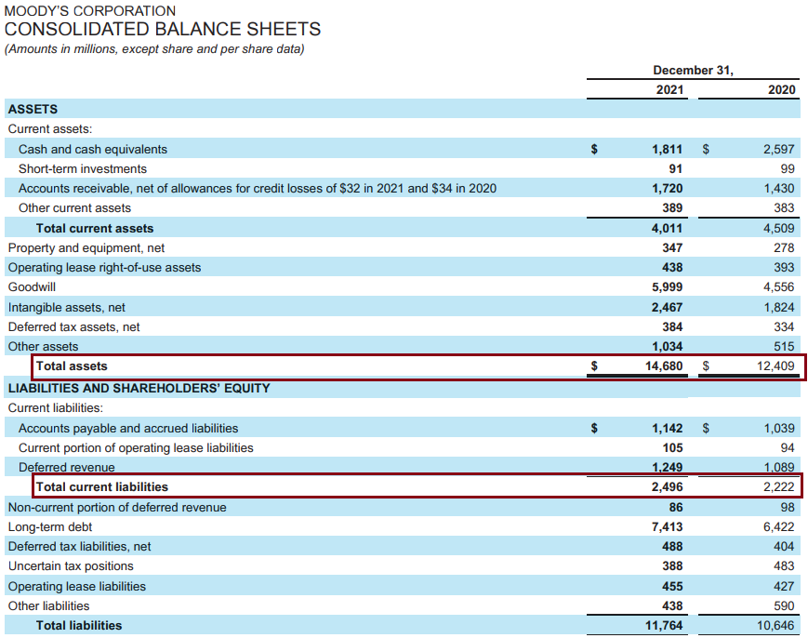Click the Uncertain tax positions label

tap(71, 566)
